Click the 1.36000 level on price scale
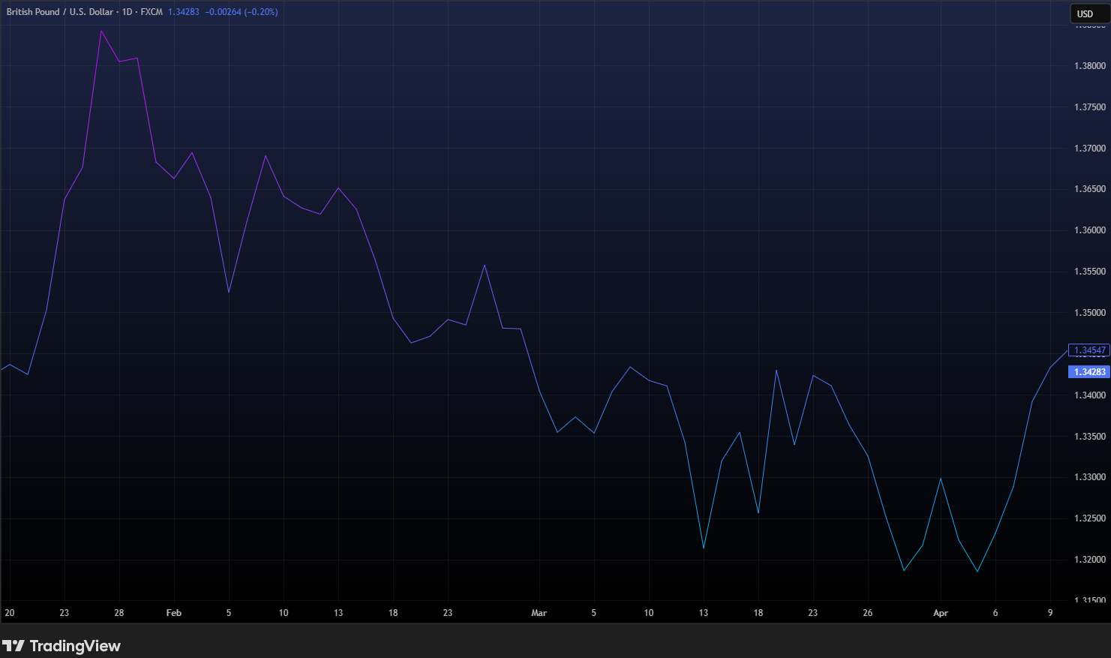This screenshot has width=1111, height=658. [x=1089, y=230]
